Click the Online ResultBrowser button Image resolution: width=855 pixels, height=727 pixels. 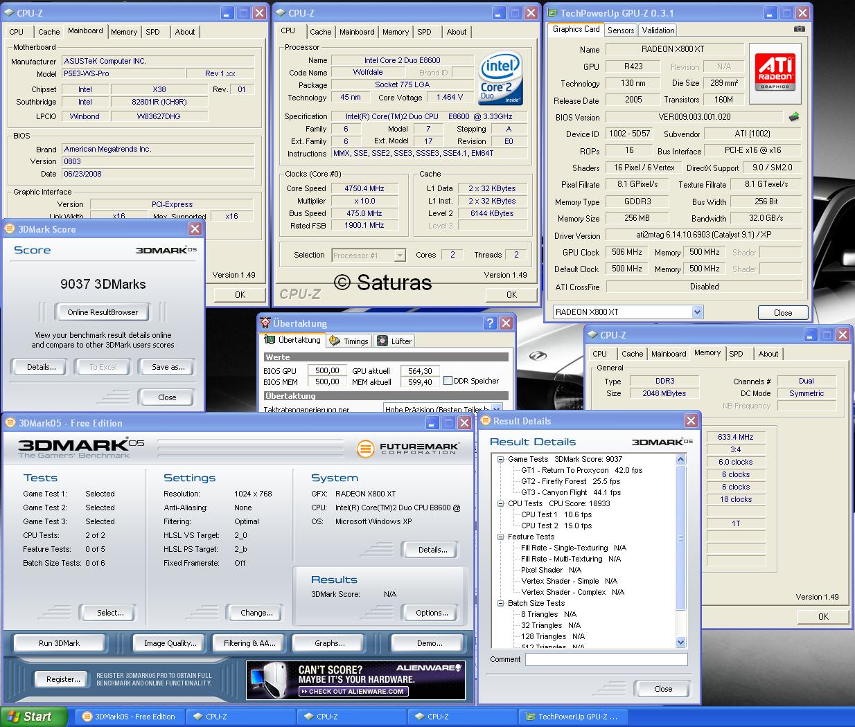(x=103, y=312)
